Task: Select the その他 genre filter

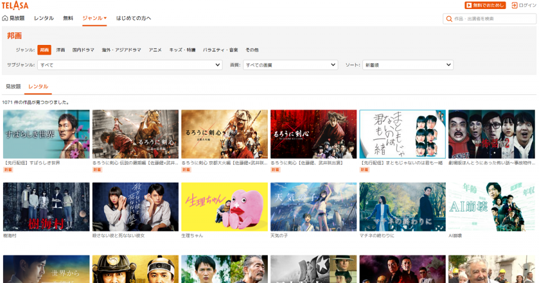Action: (x=252, y=50)
